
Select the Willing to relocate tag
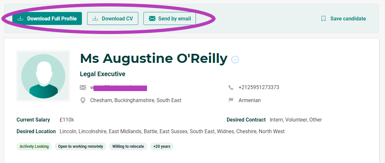click(128, 146)
